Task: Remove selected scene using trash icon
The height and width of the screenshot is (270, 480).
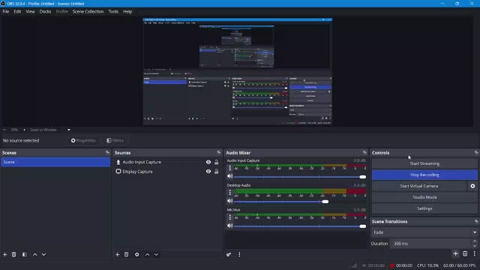Action: [13, 254]
